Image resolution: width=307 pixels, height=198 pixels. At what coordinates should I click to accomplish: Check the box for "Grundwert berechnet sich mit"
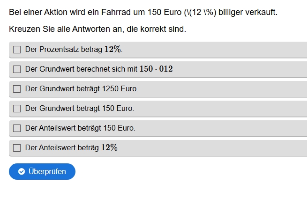click(x=17, y=69)
